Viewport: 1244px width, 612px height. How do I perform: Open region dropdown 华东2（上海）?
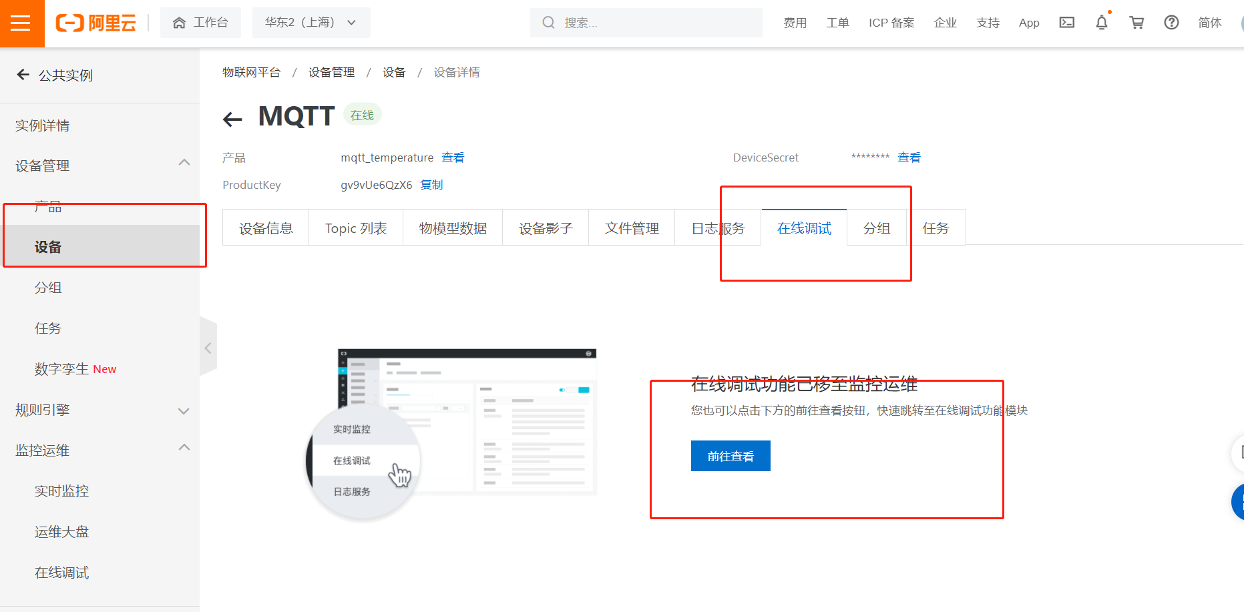311,23
